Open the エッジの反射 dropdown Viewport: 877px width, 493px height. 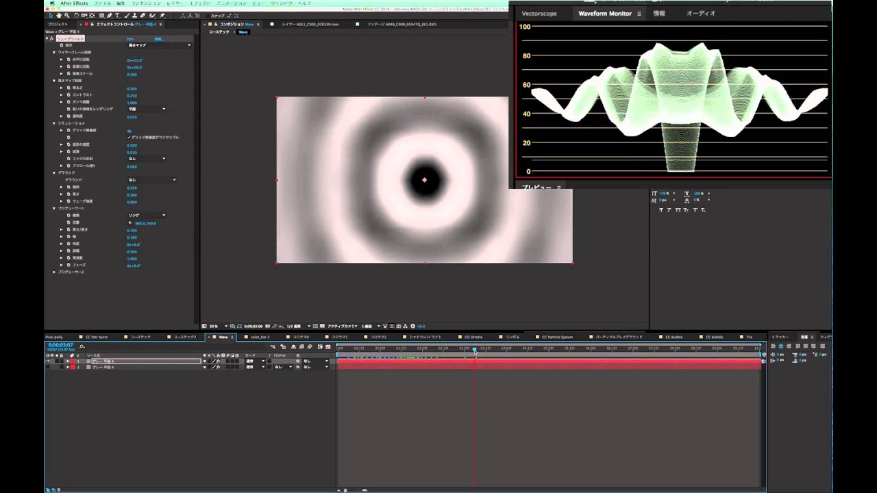click(x=147, y=158)
